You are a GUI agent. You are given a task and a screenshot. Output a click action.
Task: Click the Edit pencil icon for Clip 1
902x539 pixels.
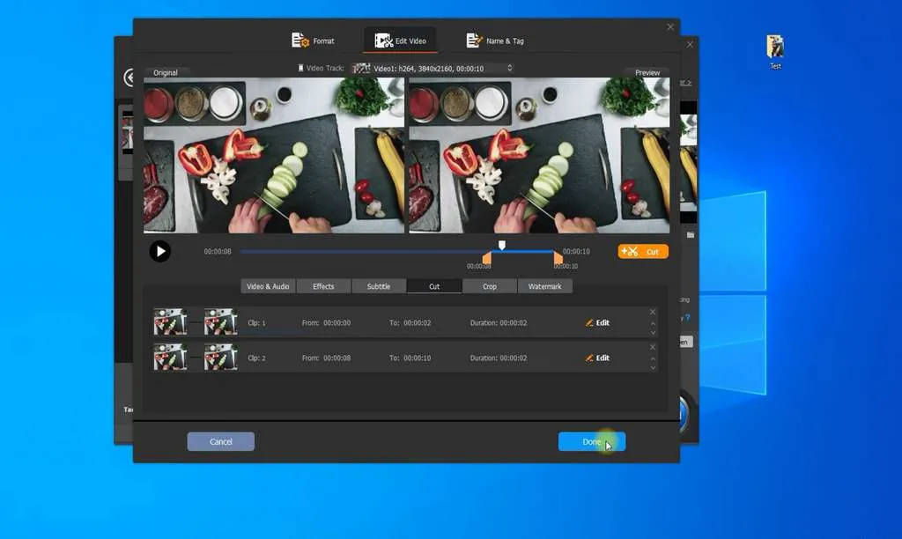[591, 322]
